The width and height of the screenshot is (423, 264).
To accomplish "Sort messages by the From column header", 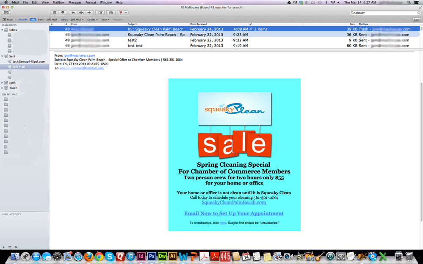I will [74, 24].
